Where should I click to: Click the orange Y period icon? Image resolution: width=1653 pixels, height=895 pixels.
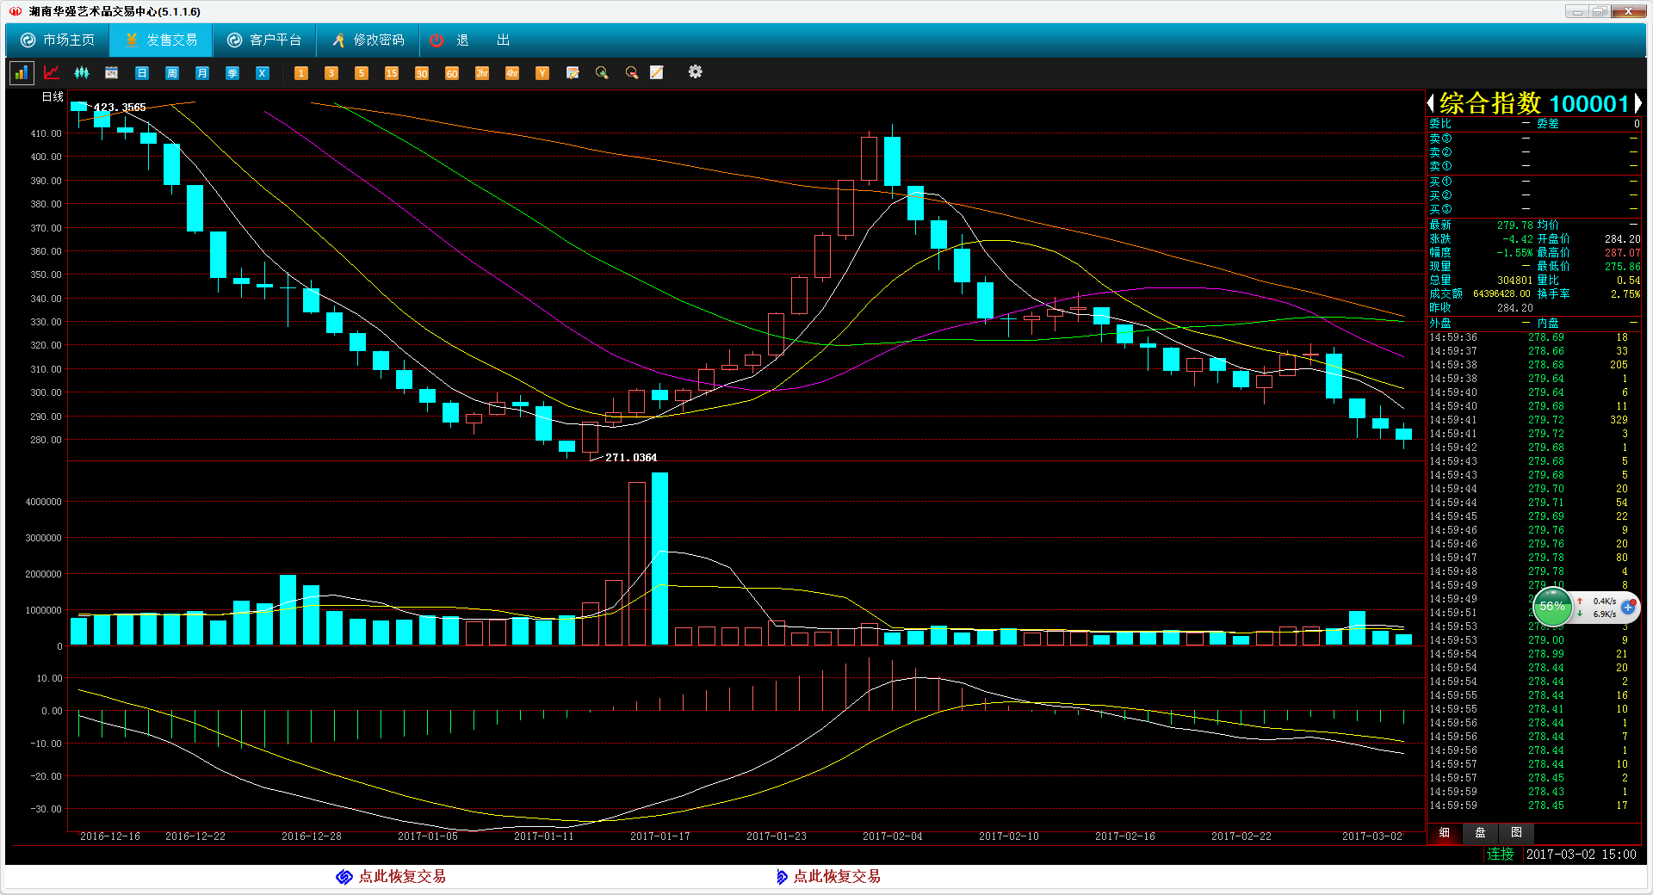(542, 73)
